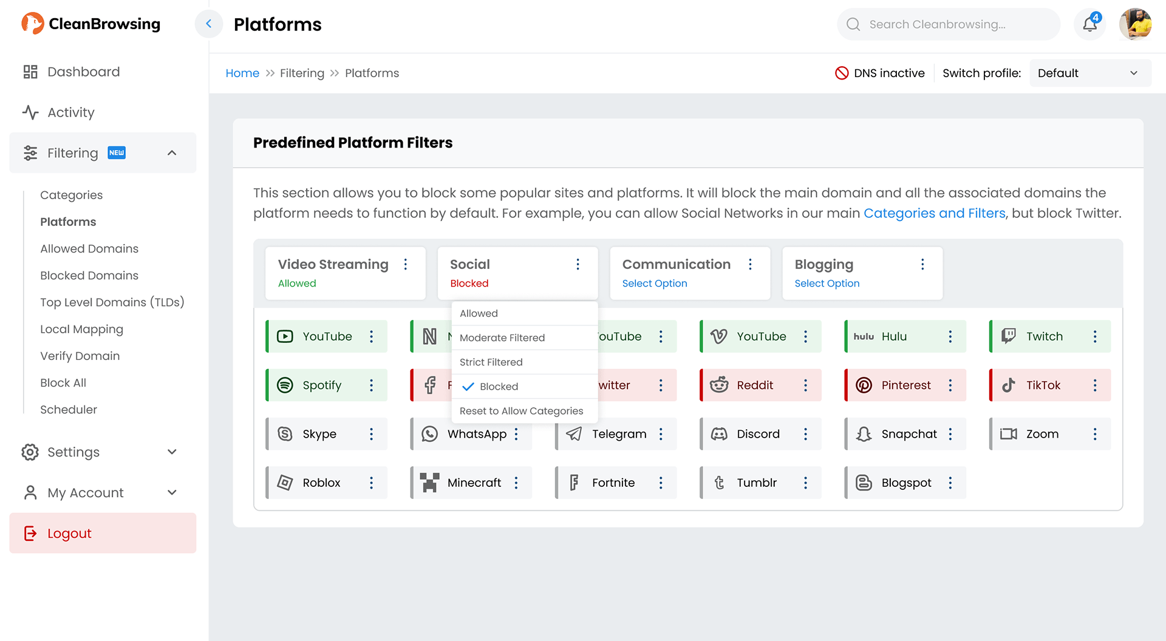This screenshot has width=1166, height=641.
Task: Click the three-dot menu on TikTok
Action: click(1094, 385)
